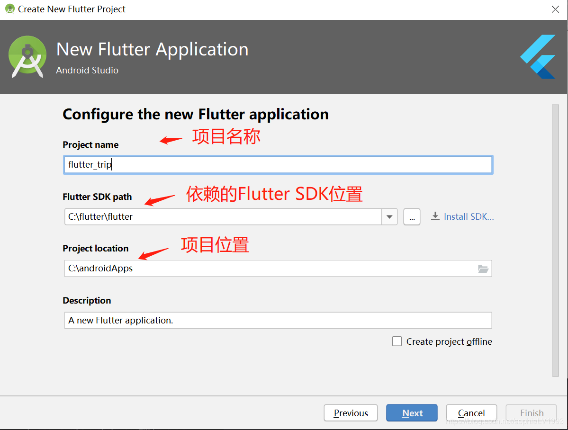
Task: Click the Android Studio subtitle text
Action: [x=87, y=70]
